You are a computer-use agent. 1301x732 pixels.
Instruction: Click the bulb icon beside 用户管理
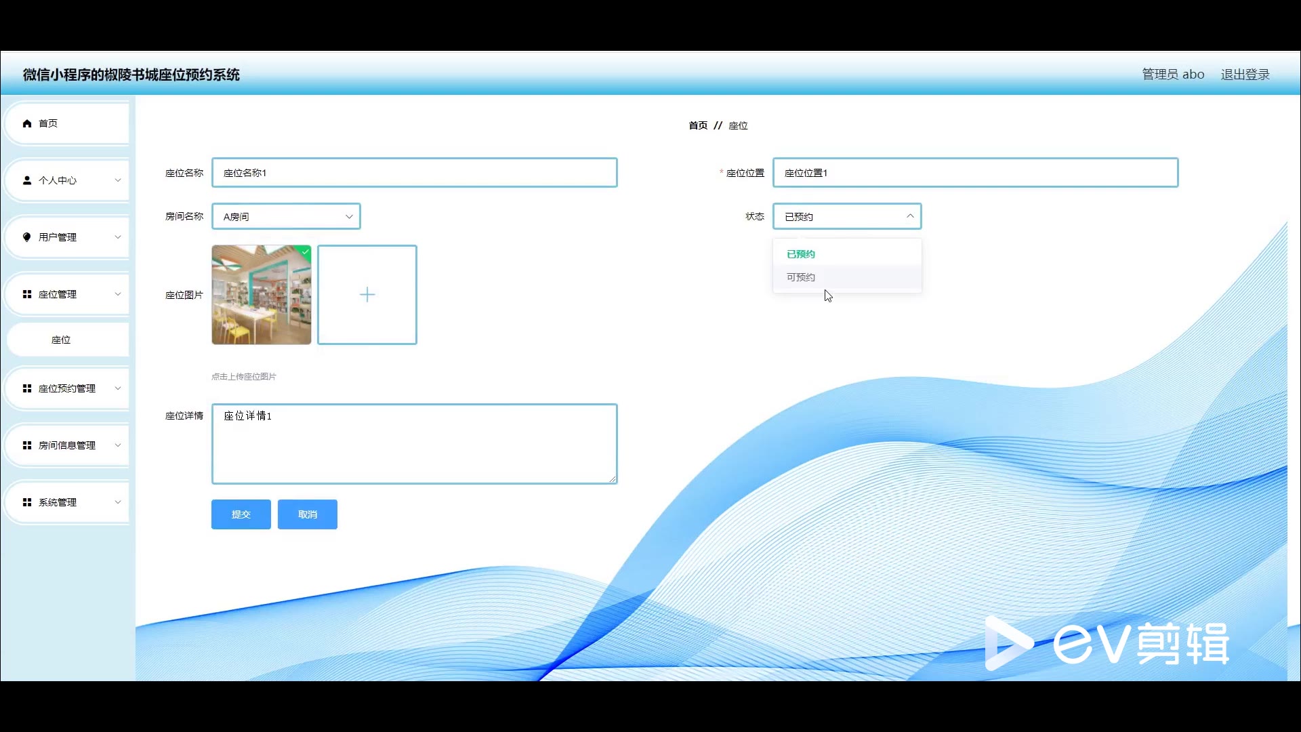tap(27, 237)
